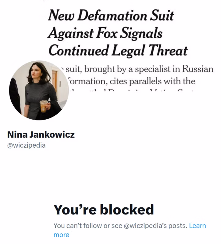Click @wiczipedia's mention in the blocked message
The height and width of the screenshot is (244, 221).
coord(156,226)
